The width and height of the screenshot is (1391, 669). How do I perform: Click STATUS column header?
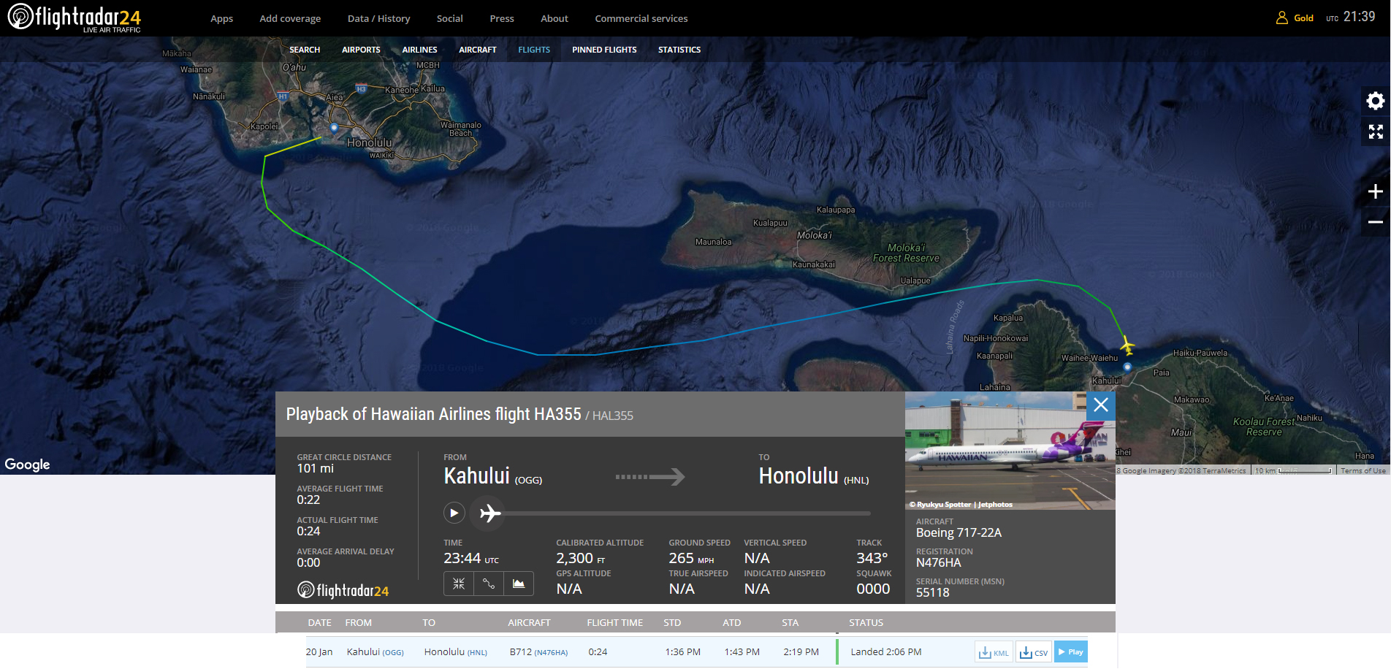point(866,623)
